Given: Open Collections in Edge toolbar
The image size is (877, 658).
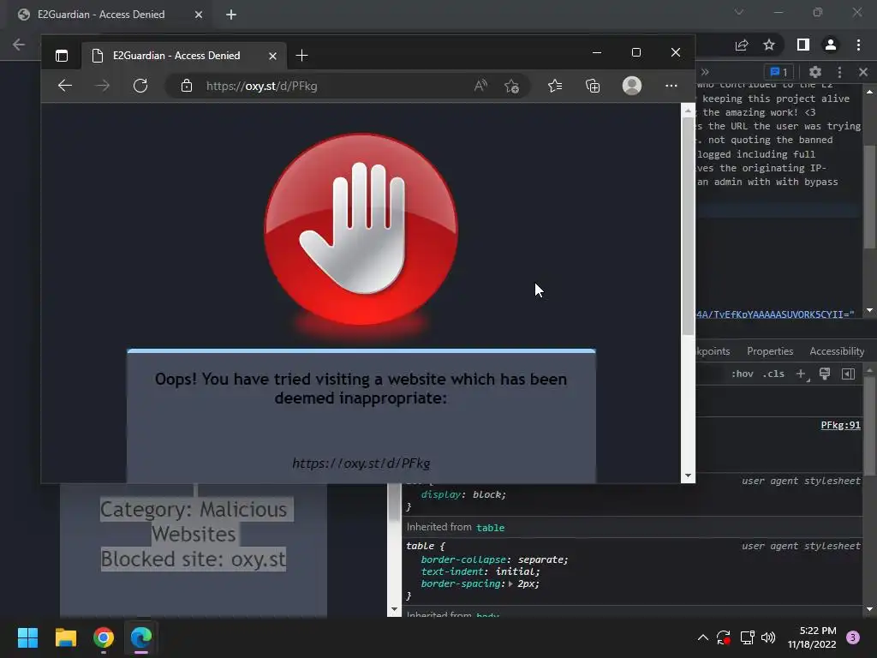Looking at the screenshot, I should pos(593,86).
